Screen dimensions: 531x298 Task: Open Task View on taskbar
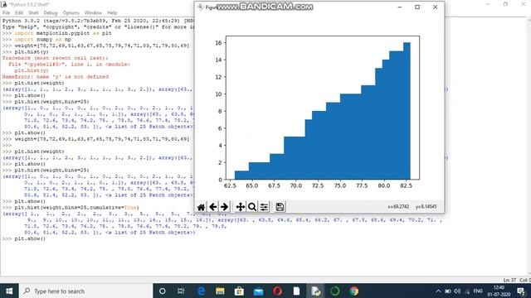click(x=181, y=291)
